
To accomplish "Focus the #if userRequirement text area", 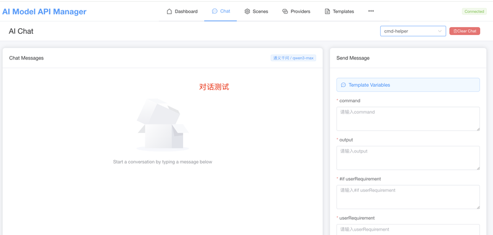I will pos(408,197).
